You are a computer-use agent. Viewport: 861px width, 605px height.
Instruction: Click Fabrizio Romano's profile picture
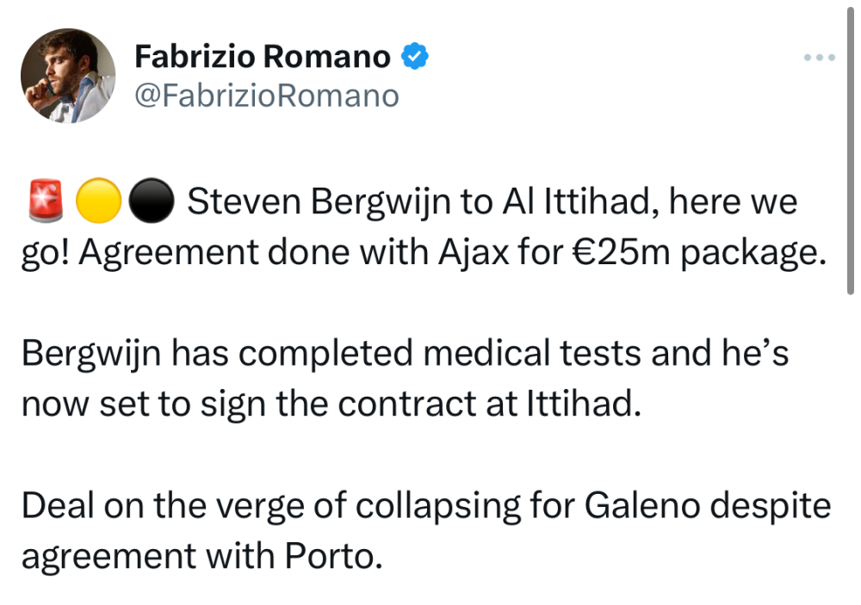point(68,76)
